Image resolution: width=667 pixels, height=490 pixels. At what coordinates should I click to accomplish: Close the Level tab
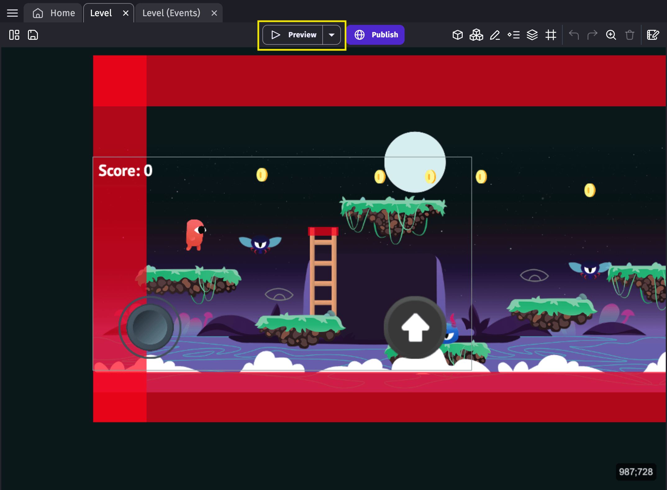tap(125, 13)
